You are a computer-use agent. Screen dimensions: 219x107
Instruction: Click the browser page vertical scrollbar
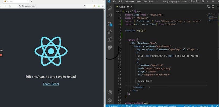click(x=104, y=57)
